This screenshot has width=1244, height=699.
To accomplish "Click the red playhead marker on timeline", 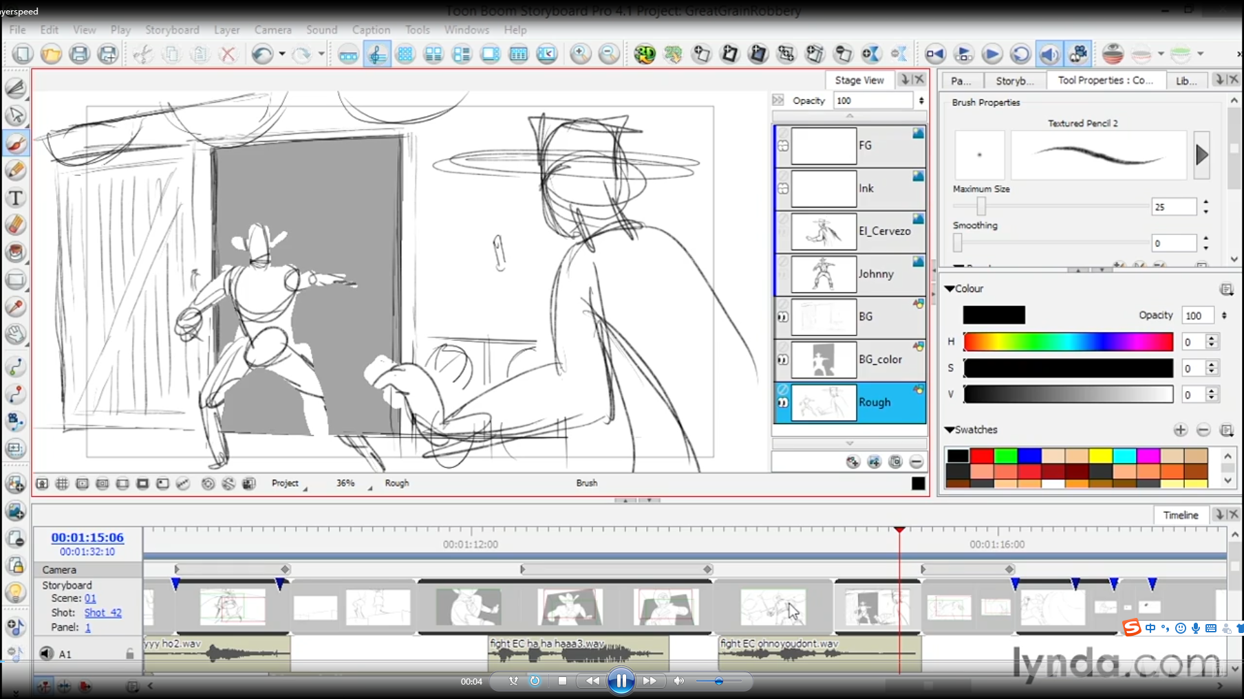I will (x=899, y=530).
